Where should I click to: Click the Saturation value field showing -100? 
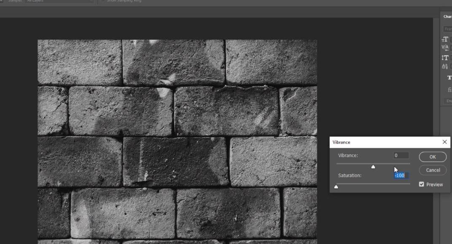(401, 175)
